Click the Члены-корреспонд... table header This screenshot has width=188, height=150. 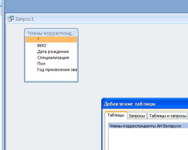[x=51, y=33]
